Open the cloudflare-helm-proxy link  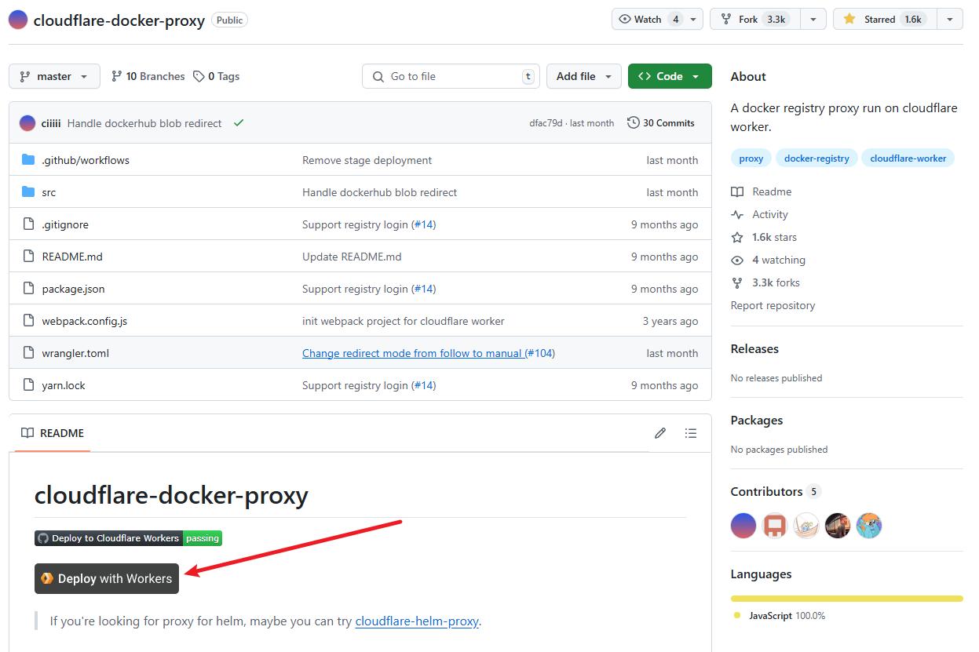pos(417,621)
